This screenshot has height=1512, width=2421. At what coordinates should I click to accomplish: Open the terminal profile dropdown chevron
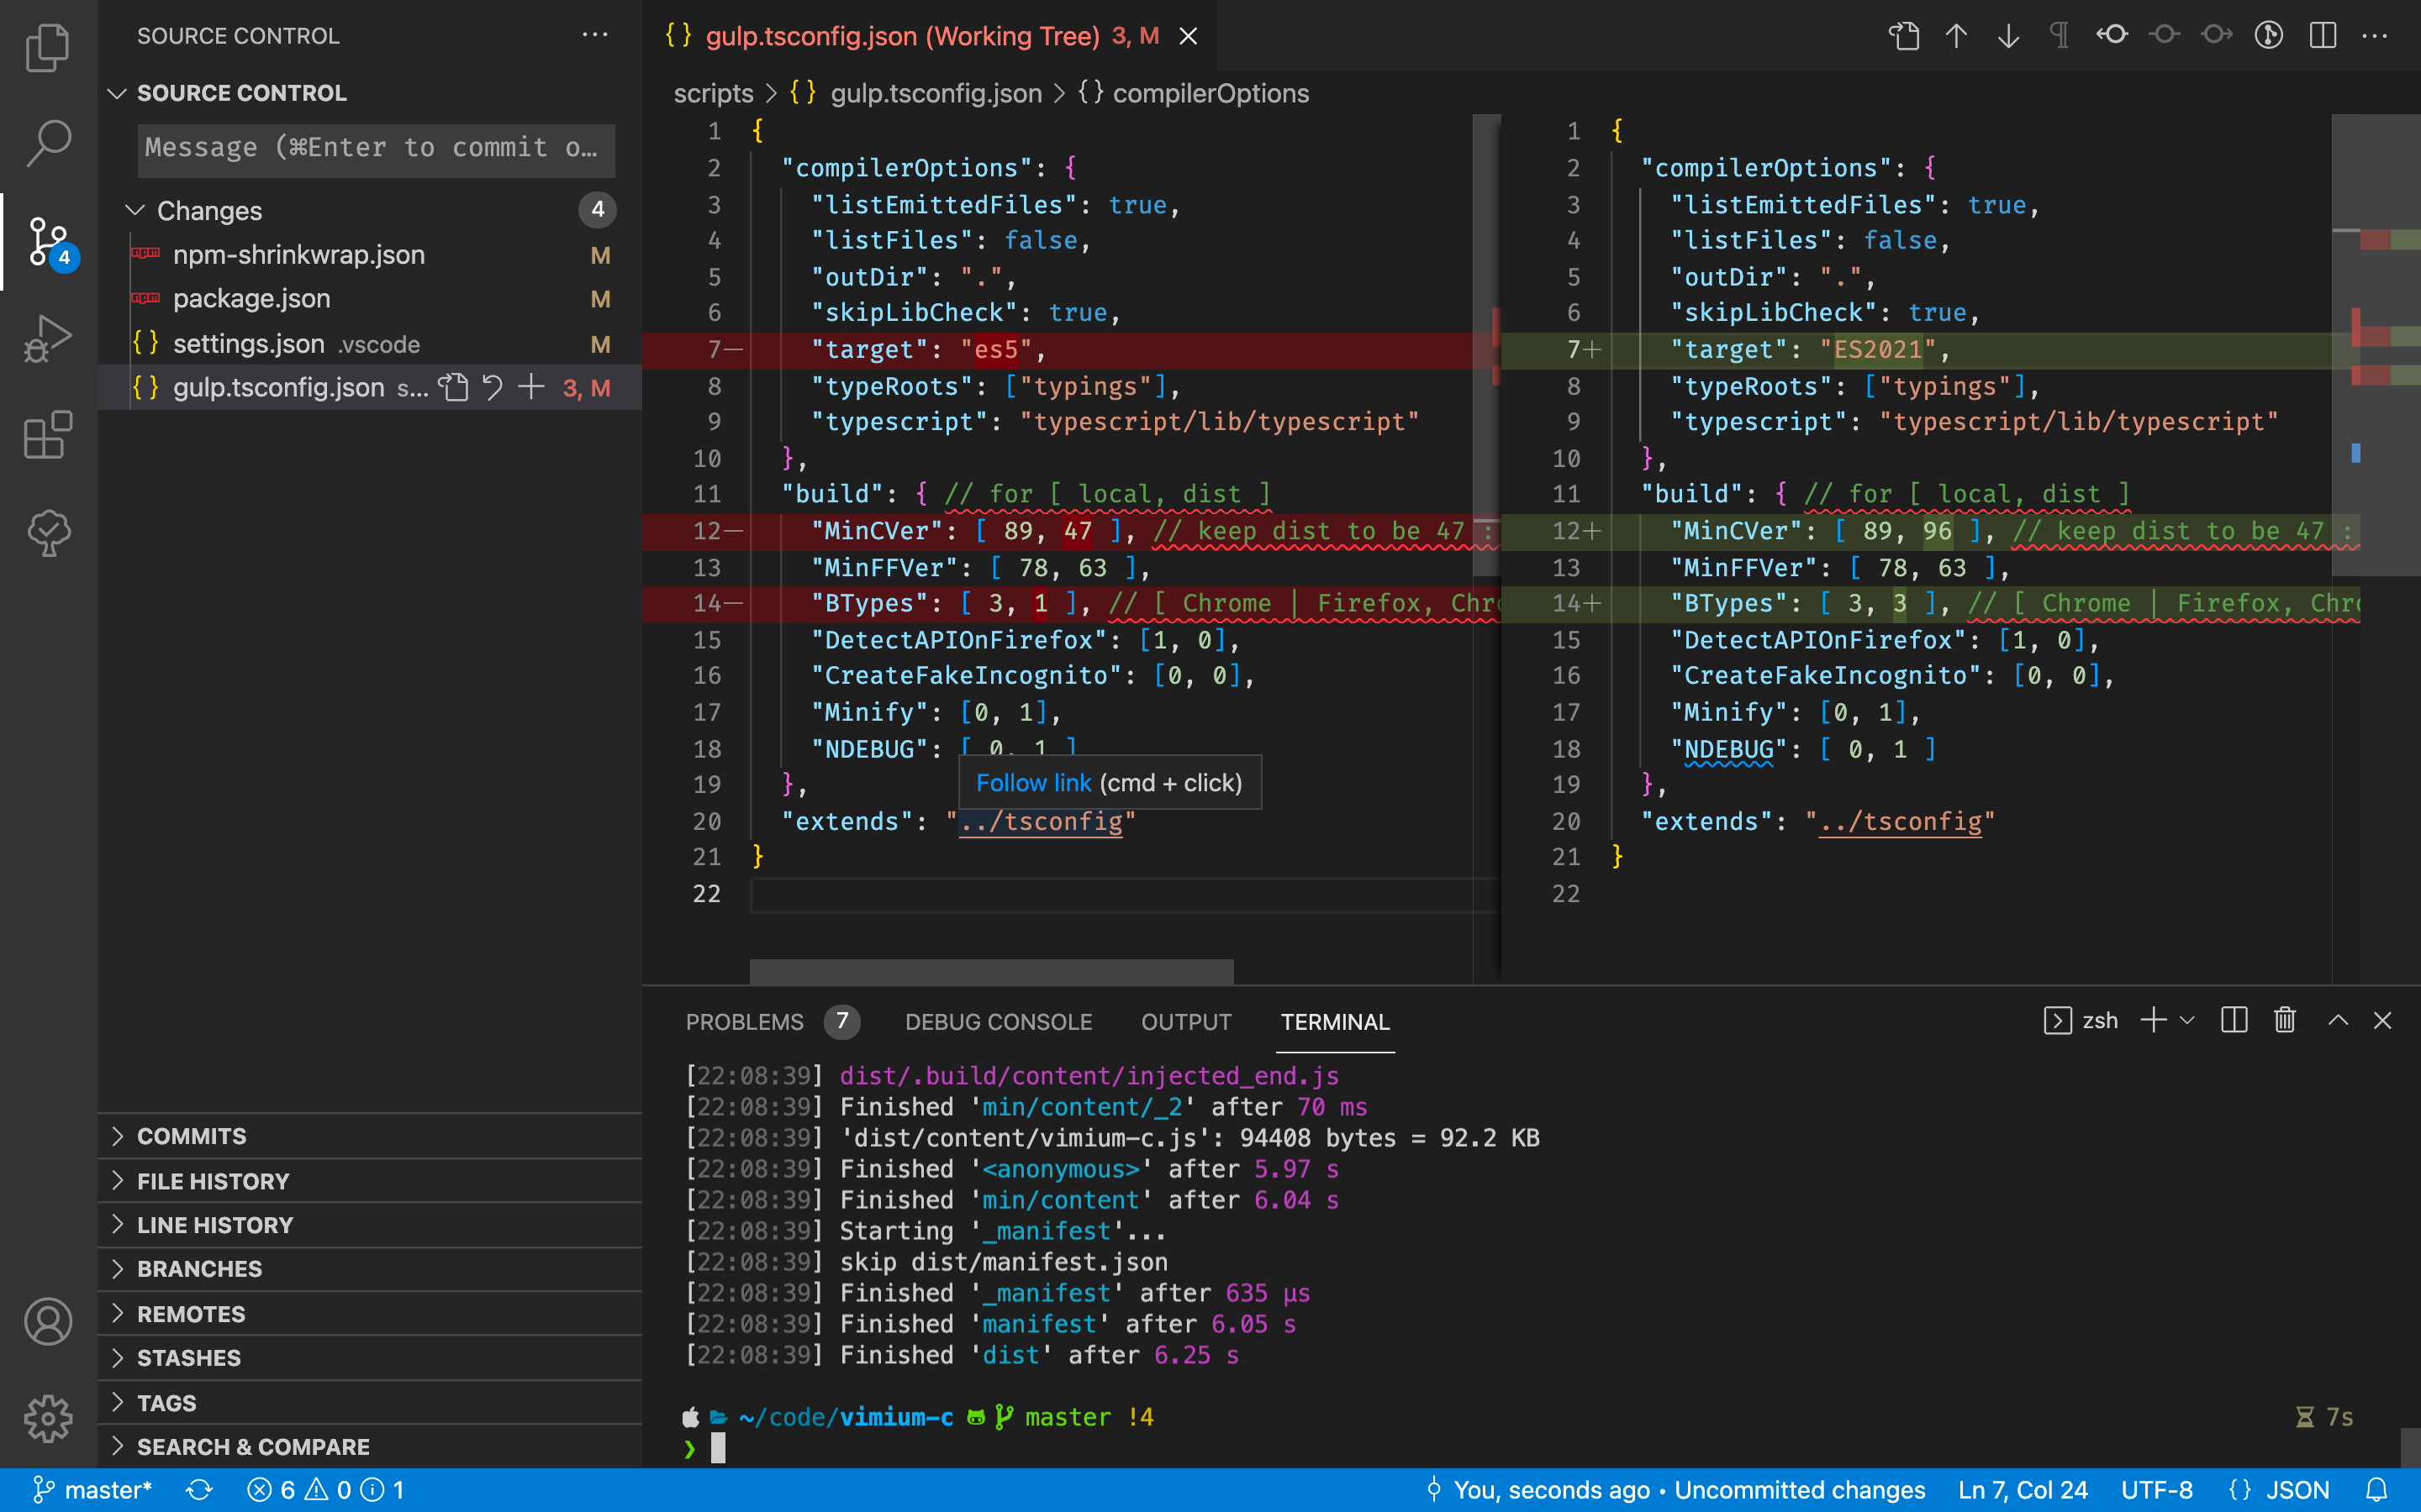(x=2187, y=1020)
